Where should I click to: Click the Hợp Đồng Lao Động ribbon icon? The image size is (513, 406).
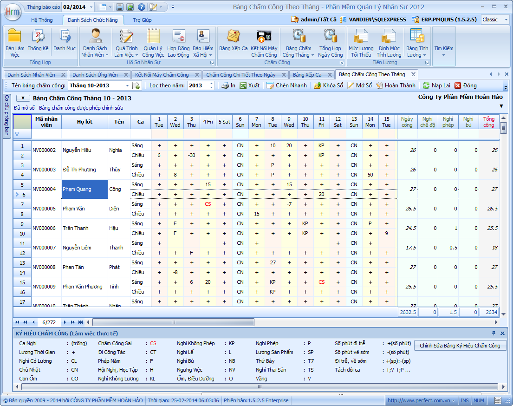[178, 43]
